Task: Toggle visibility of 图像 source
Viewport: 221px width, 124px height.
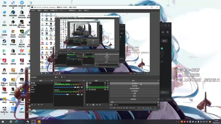Action: (x=105, y=83)
